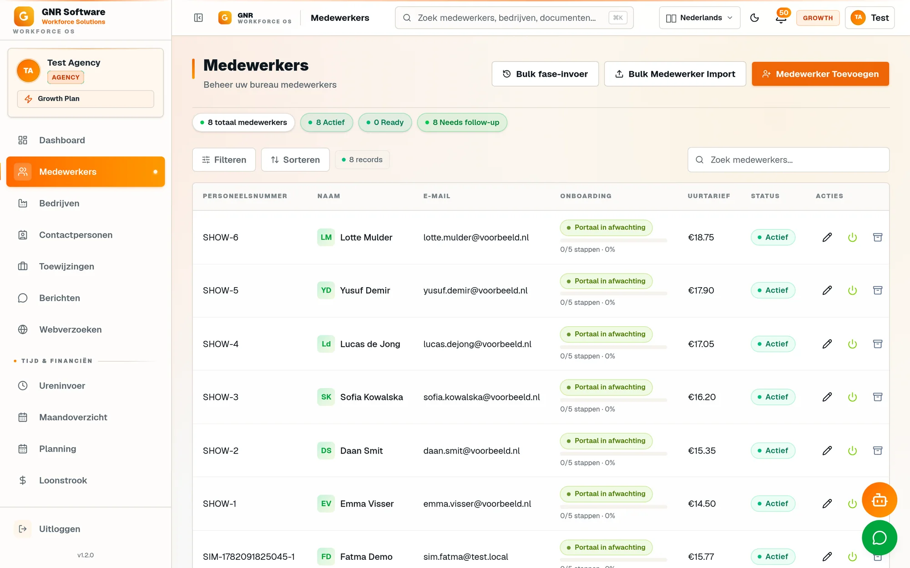Open the orange chatbot assistant button

[x=879, y=500]
